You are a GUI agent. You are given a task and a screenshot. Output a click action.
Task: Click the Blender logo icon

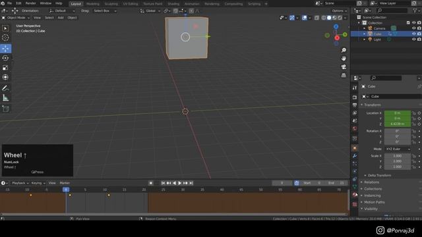click(x=3, y=3)
